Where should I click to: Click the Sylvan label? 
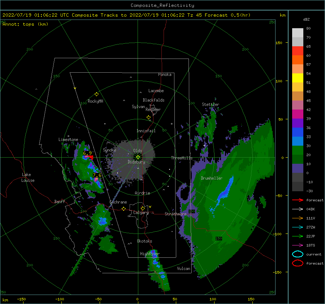[138, 107]
